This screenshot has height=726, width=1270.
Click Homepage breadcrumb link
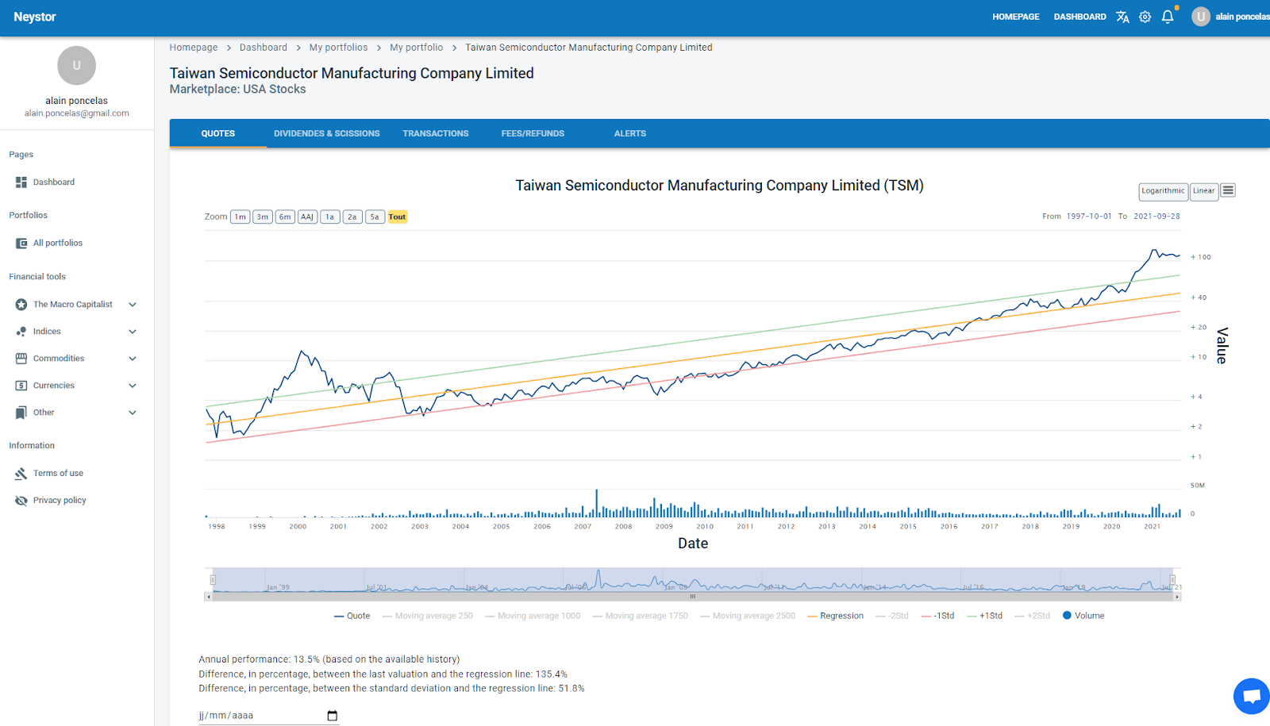coord(193,48)
